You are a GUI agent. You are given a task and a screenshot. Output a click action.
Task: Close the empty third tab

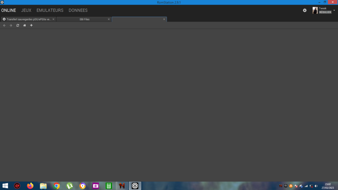(x=164, y=19)
